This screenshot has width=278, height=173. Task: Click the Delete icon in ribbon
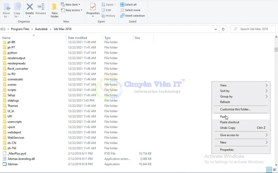click(x=29, y=8)
